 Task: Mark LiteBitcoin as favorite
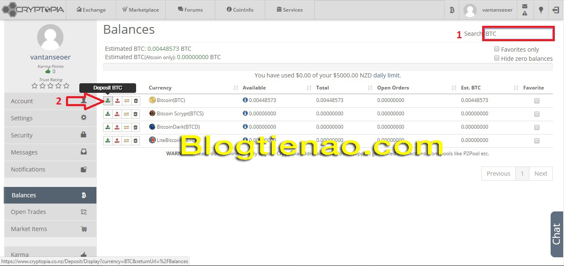pyautogui.click(x=537, y=141)
